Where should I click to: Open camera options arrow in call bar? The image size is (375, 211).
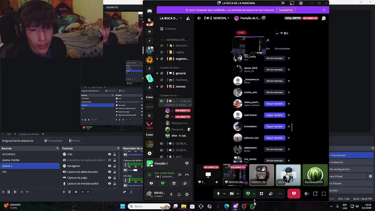(x=238, y=194)
